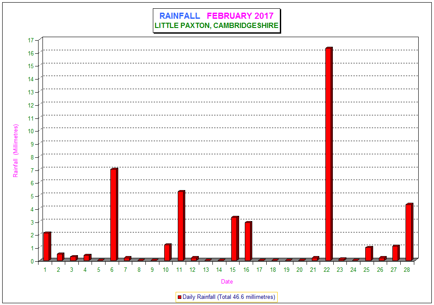Viewport: 434px width, 305px height.
Task: Click the small bar for date 3
Action: click(x=74, y=258)
